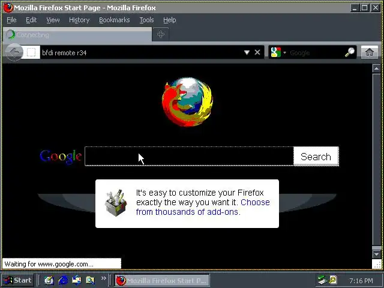
Task: Minimize the Firefox window
Action: [354, 8]
